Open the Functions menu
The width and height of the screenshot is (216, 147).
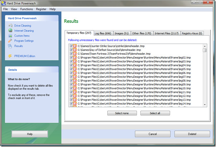click(26, 9)
